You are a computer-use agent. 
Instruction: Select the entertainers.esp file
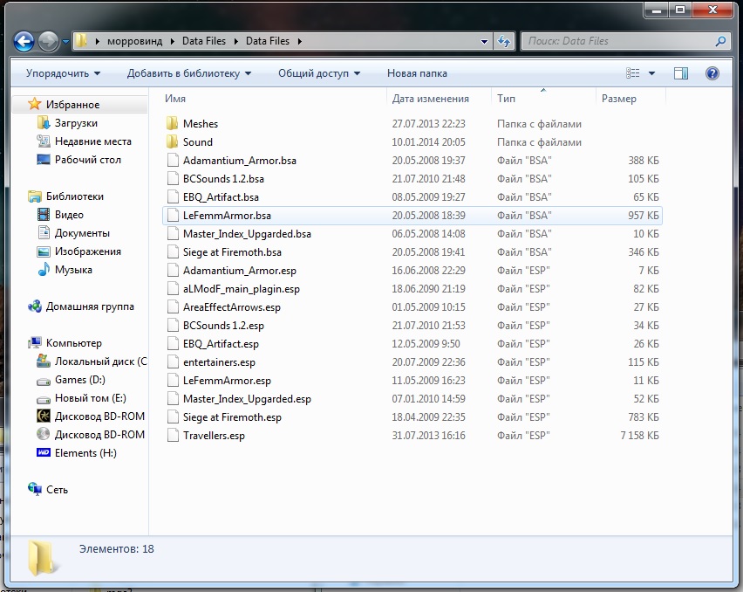point(412,362)
